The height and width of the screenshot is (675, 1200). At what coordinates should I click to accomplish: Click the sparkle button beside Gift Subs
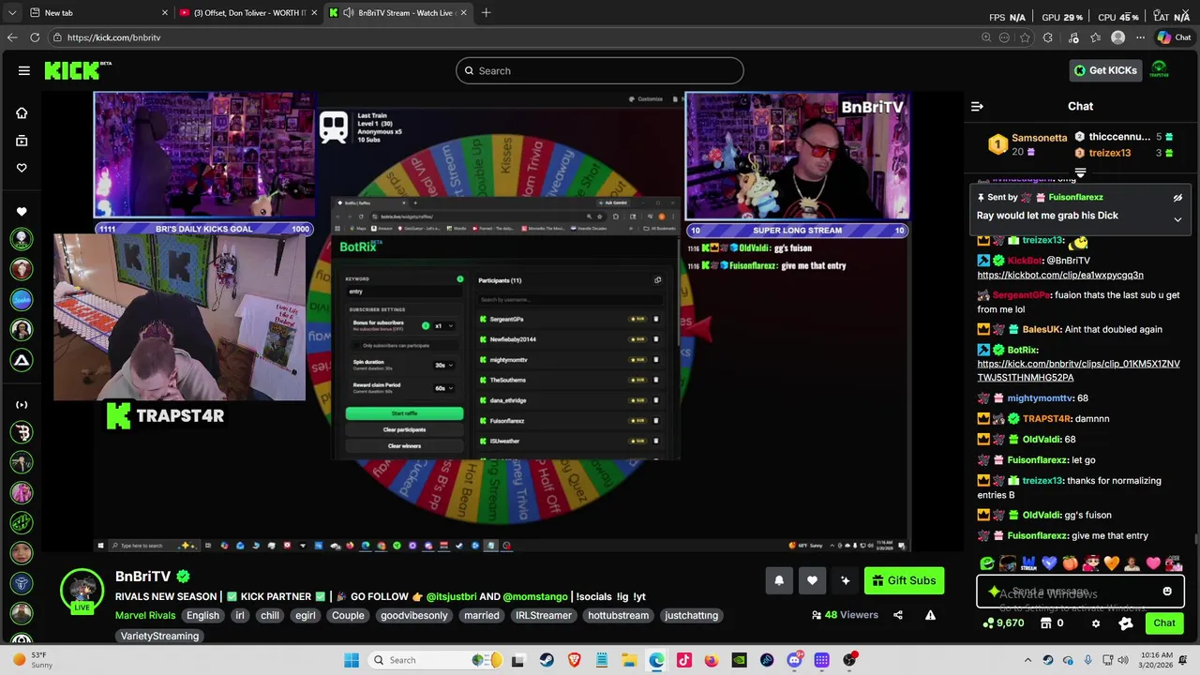846,580
